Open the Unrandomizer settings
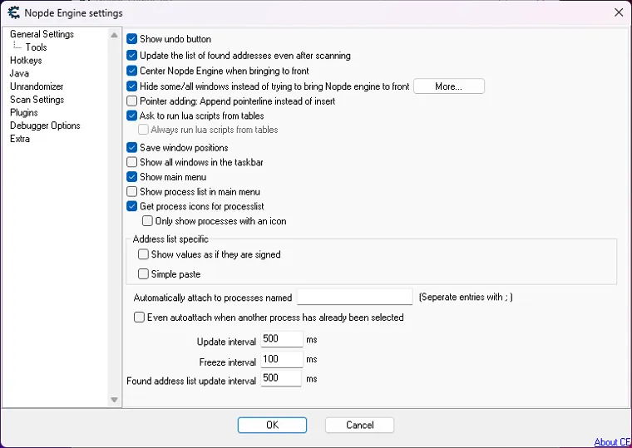The image size is (632, 448). click(37, 86)
